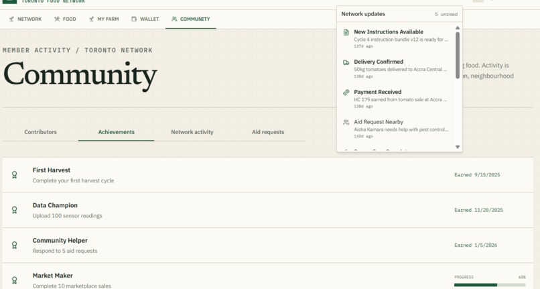Click the document icon of New Instructions
This screenshot has height=289, width=540.
tap(346, 32)
